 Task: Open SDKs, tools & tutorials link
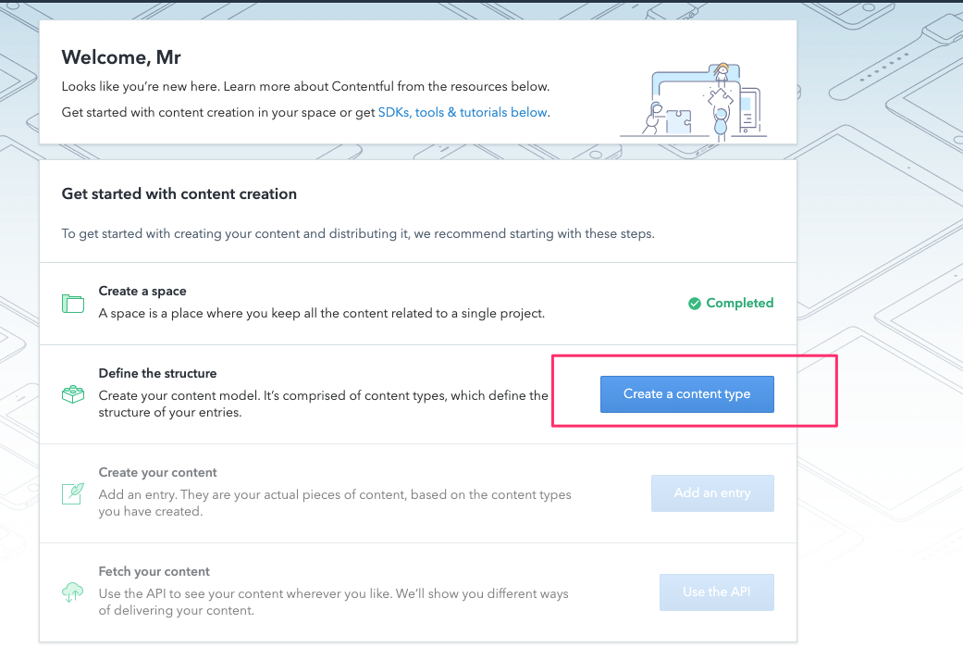(x=462, y=112)
